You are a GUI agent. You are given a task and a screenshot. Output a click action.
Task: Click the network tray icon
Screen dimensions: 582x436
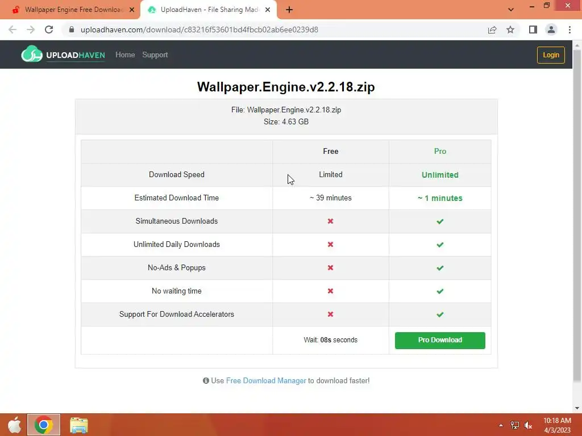515,425
